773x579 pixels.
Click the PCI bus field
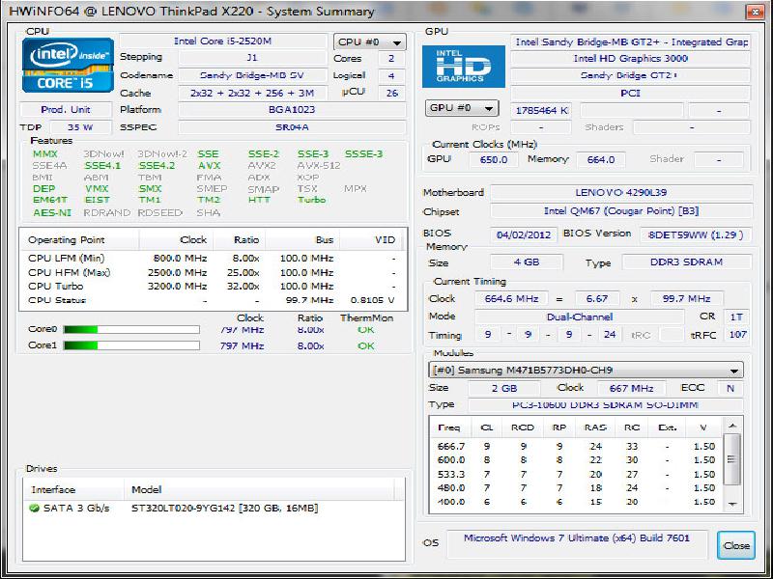pyautogui.click(x=630, y=93)
